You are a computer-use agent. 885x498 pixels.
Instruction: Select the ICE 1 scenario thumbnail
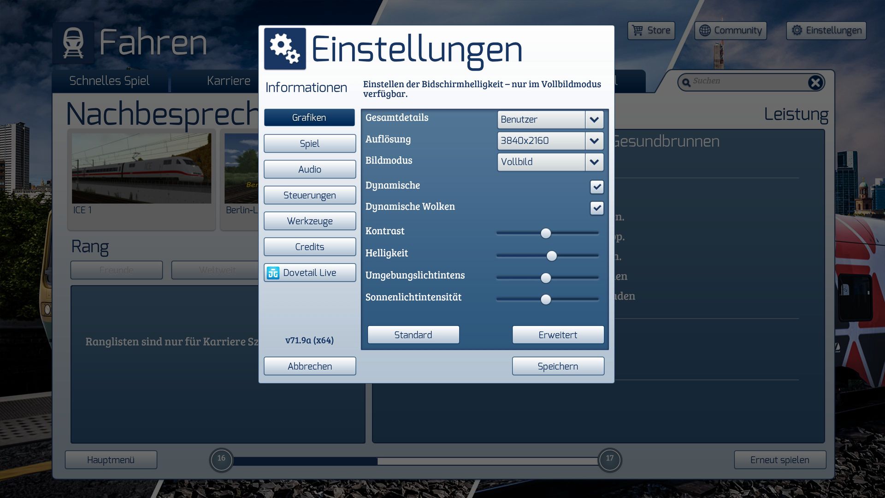click(142, 169)
